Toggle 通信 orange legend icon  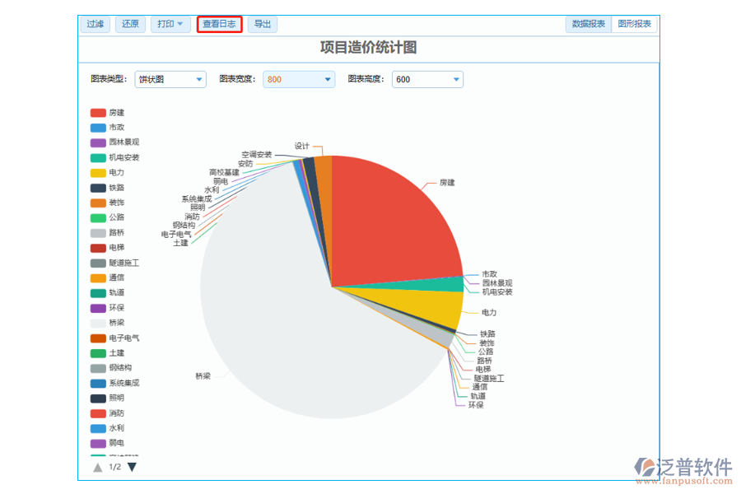(98, 278)
